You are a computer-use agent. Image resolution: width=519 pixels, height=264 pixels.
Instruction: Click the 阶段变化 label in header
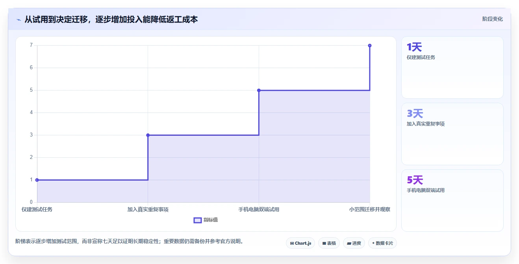(x=492, y=19)
